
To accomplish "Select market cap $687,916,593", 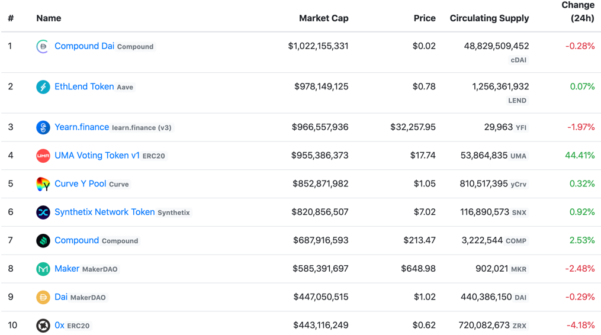I will point(321,241).
